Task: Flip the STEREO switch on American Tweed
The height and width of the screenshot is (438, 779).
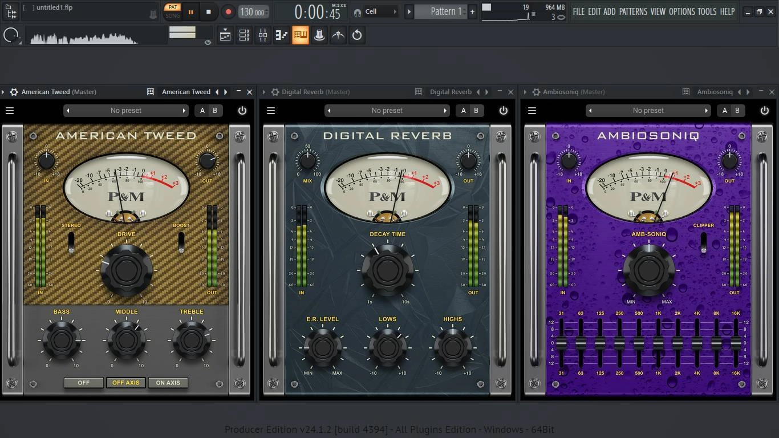Action: (x=71, y=242)
